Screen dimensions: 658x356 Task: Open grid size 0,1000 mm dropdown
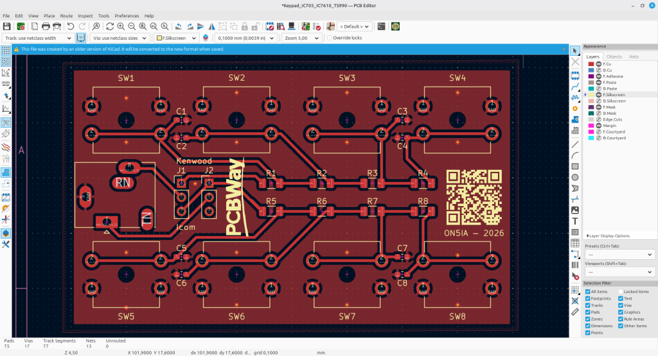click(245, 38)
